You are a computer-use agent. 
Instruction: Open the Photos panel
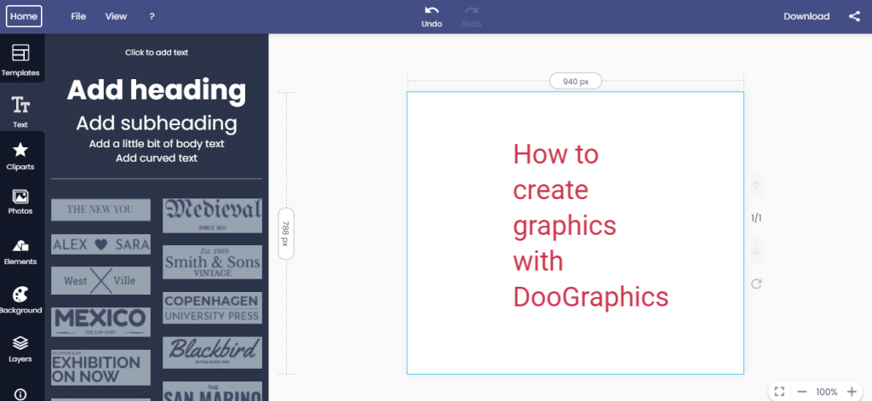(20, 202)
